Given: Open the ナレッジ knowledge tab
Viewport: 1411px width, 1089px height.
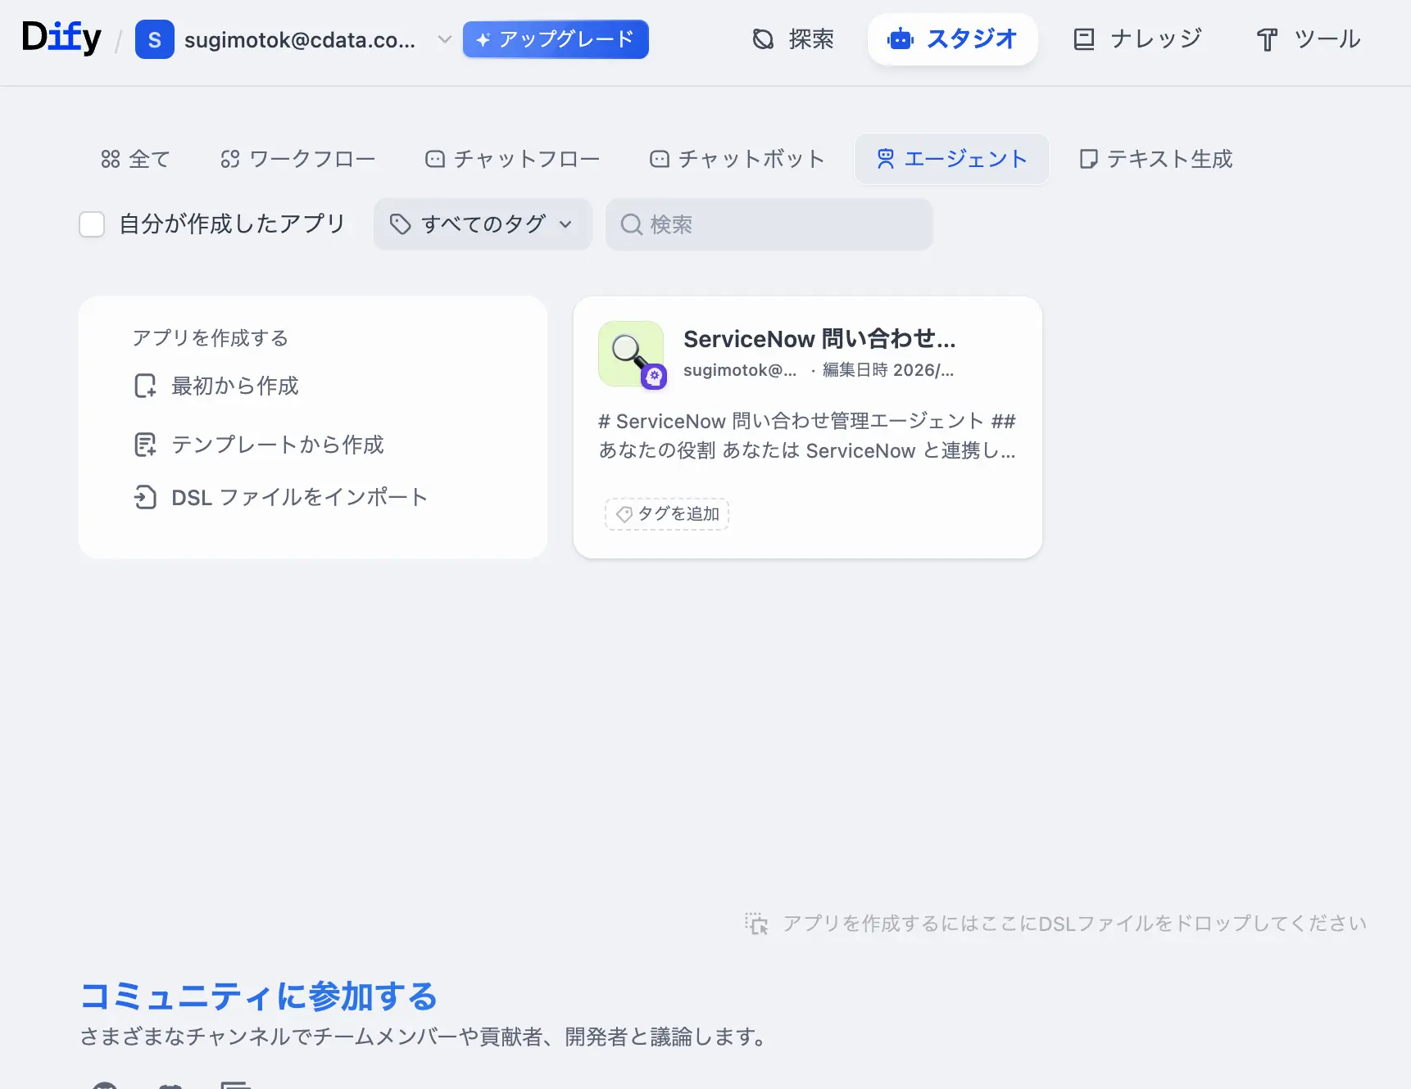Looking at the screenshot, I should (x=1137, y=39).
